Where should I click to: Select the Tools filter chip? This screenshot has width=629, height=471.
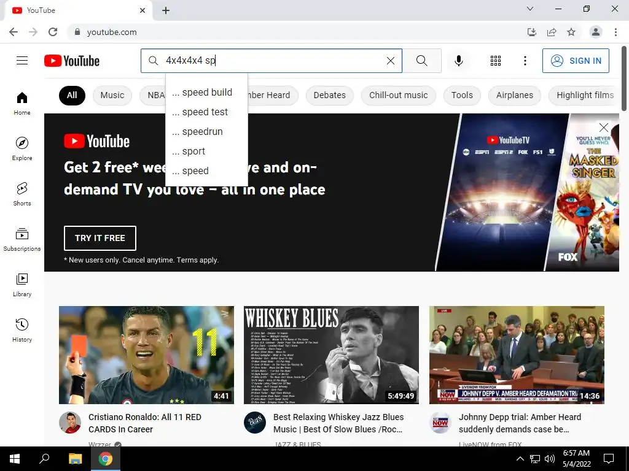coord(462,95)
